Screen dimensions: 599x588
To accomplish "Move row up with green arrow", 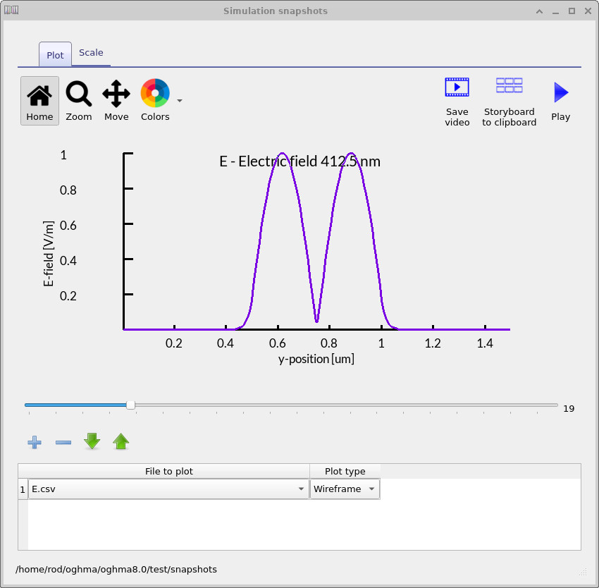I will 121,442.
